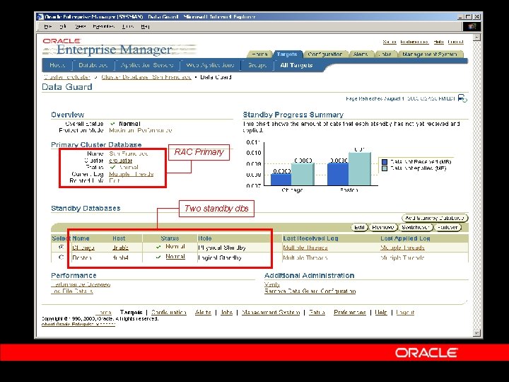The height and width of the screenshot is (382, 509).
Task: Click the Add Standby Database button
Action: [435, 218]
